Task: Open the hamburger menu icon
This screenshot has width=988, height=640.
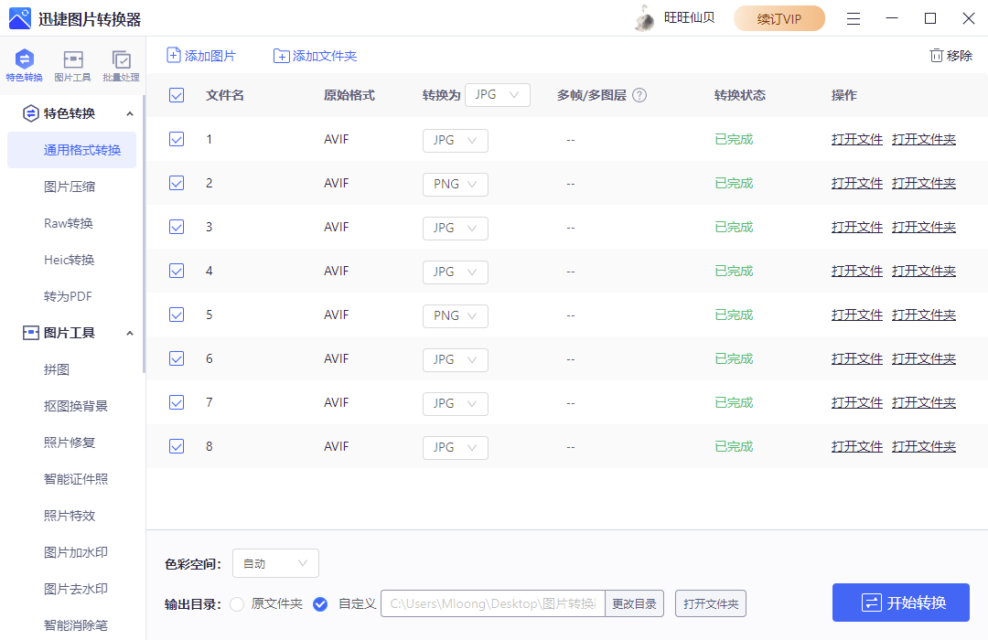Action: click(853, 17)
